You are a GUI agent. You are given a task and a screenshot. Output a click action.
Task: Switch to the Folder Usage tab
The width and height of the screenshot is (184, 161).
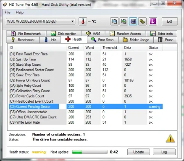136,40
